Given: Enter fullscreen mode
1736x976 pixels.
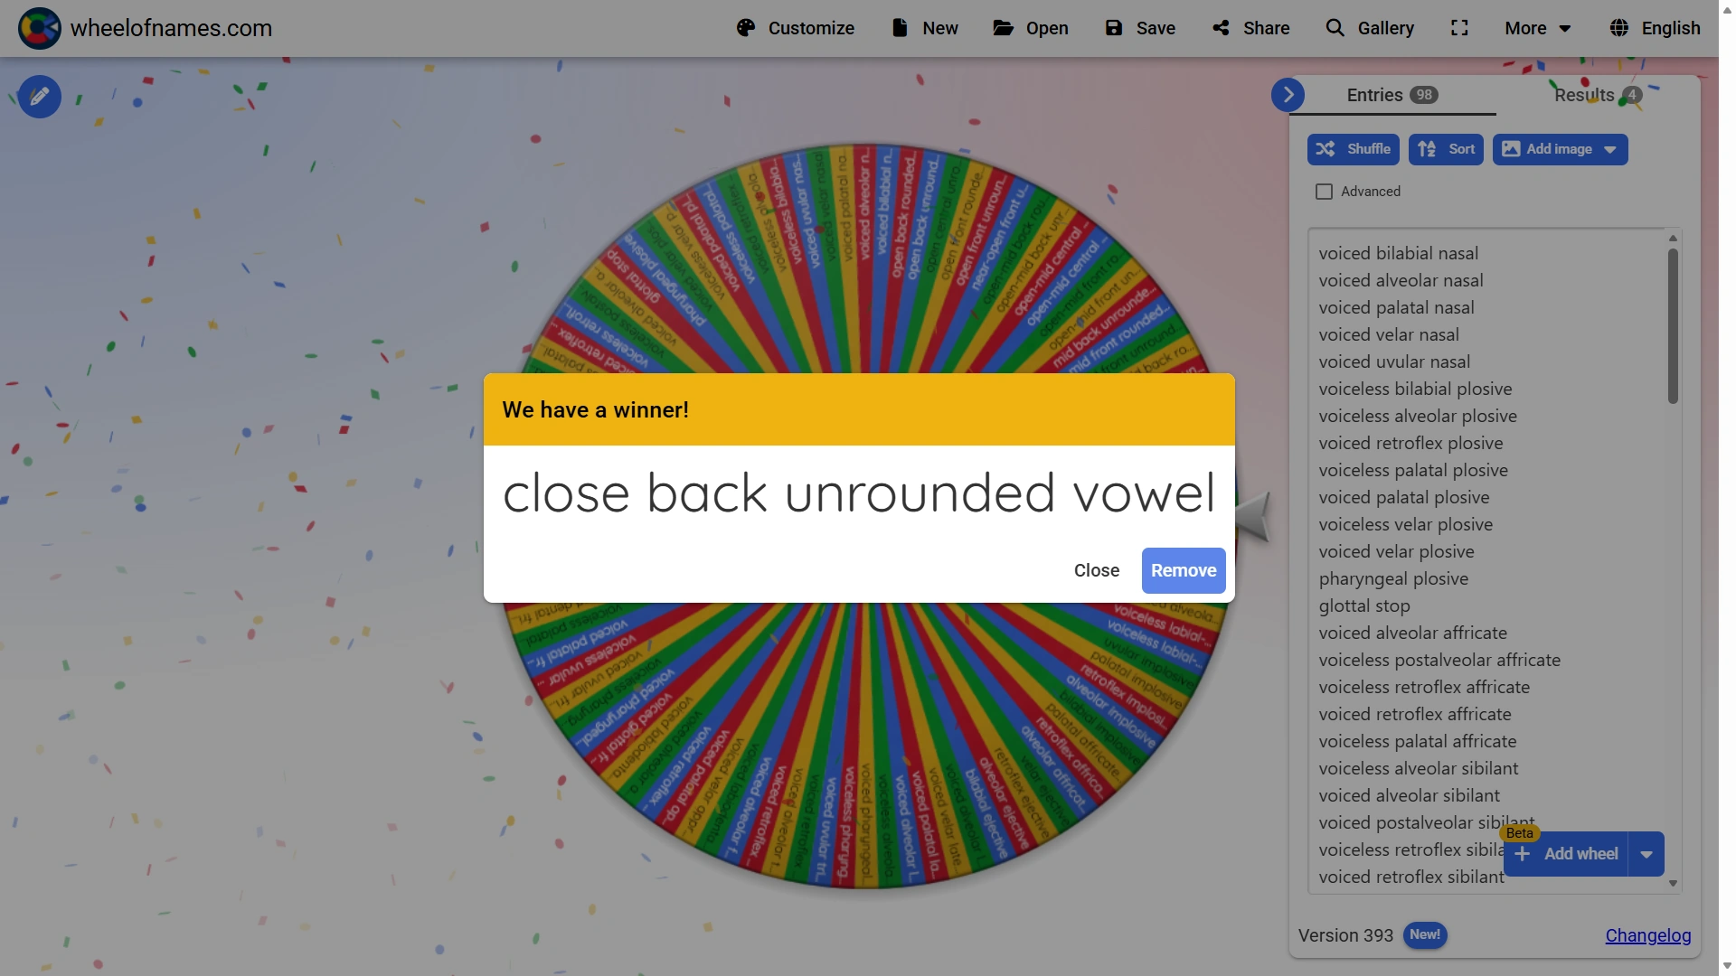Looking at the screenshot, I should tap(1459, 28).
